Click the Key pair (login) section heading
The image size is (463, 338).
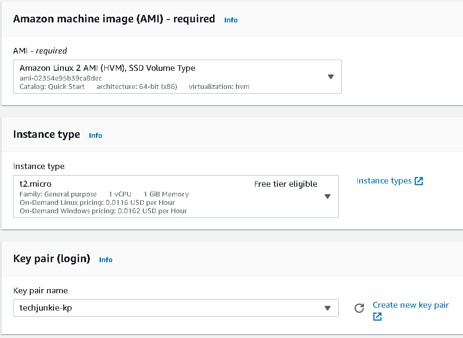point(52,258)
